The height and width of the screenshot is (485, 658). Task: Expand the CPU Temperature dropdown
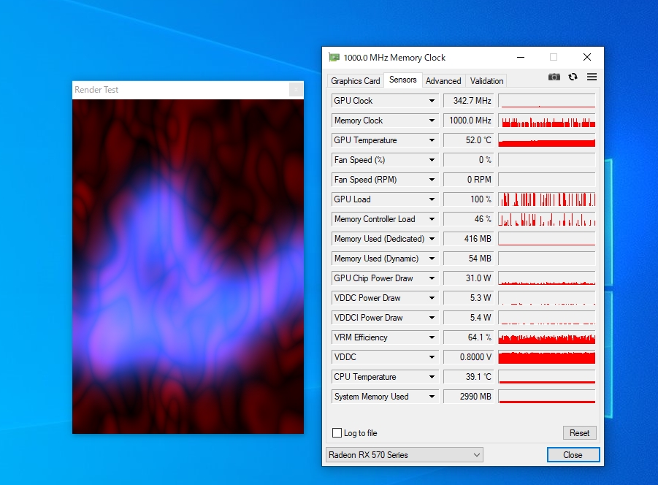click(432, 377)
